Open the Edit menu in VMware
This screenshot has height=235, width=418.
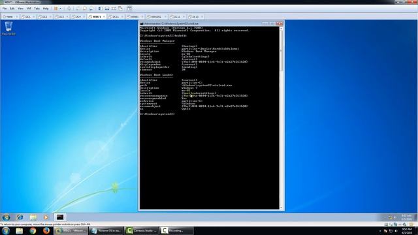[12, 8]
